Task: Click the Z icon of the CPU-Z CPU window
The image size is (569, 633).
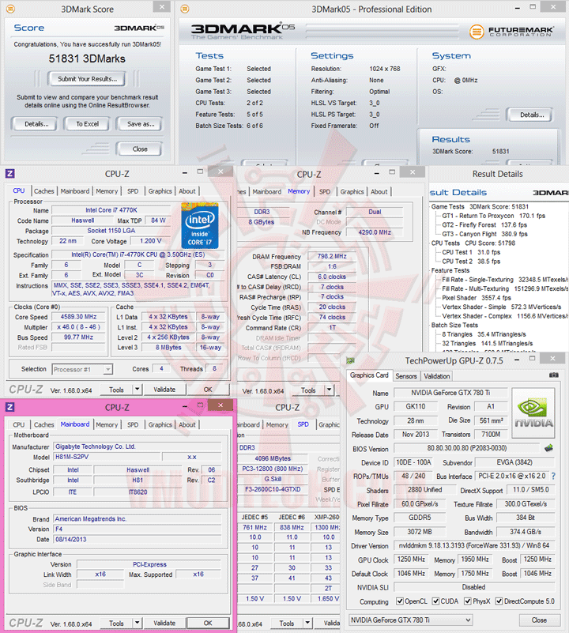Action: click(10, 174)
